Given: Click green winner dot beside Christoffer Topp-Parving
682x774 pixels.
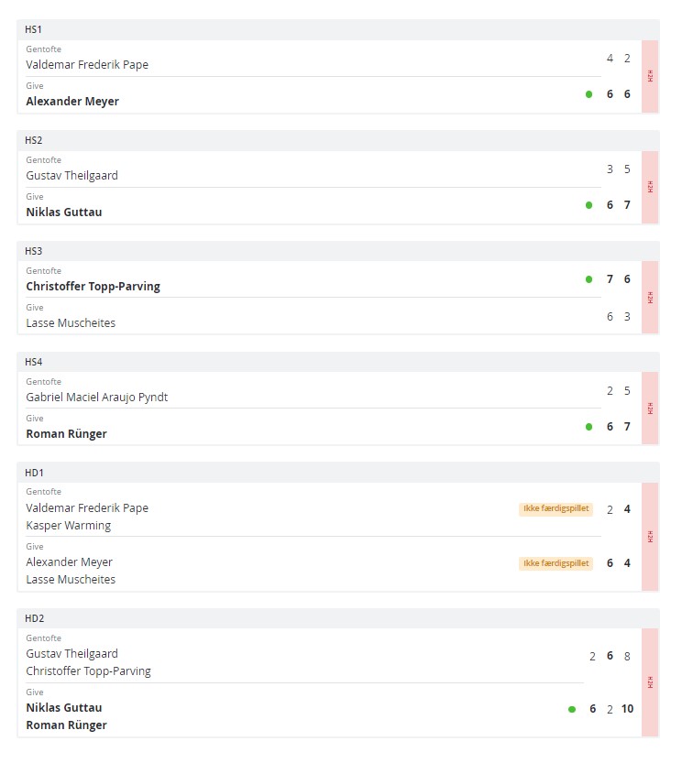Looking at the screenshot, I should click(589, 279).
